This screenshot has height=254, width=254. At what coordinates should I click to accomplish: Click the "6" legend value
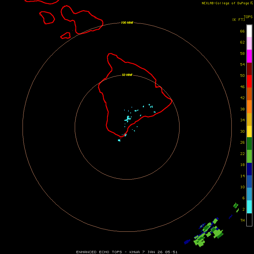pyautogui.click(x=243, y=198)
